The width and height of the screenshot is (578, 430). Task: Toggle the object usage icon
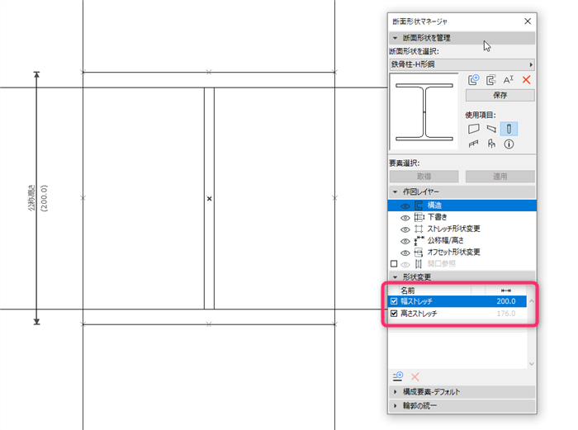pyautogui.click(x=491, y=144)
